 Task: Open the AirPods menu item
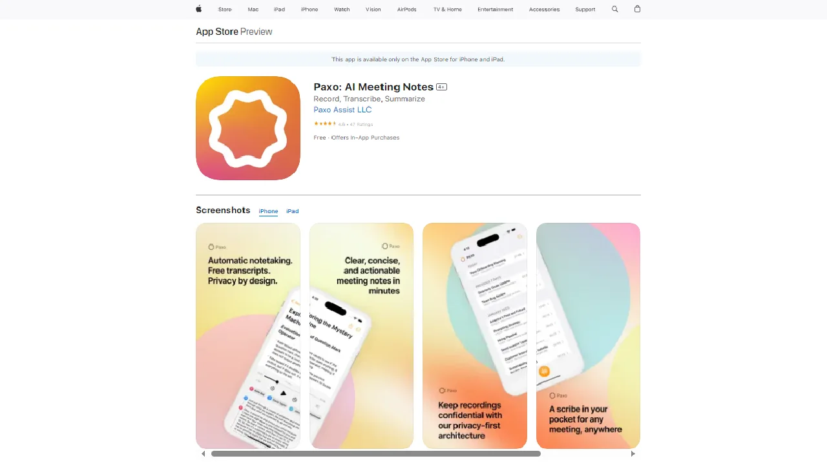(407, 10)
